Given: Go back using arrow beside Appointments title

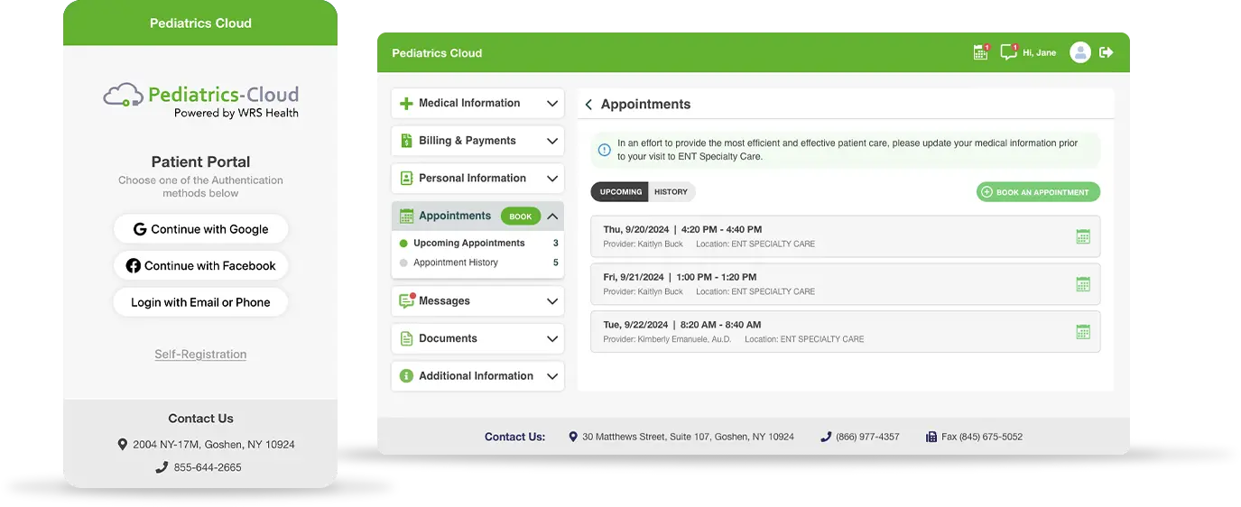Looking at the screenshot, I should click(x=588, y=105).
